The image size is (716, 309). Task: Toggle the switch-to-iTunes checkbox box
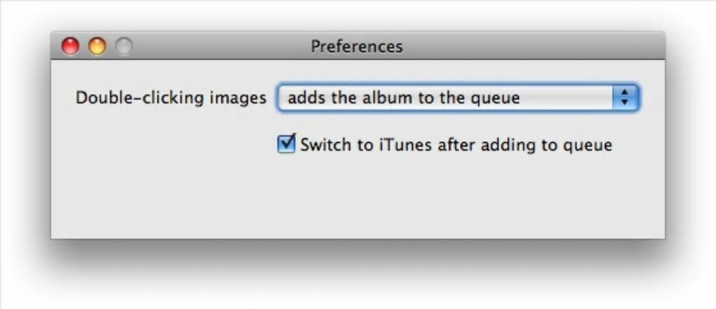click(x=286, y=146)
